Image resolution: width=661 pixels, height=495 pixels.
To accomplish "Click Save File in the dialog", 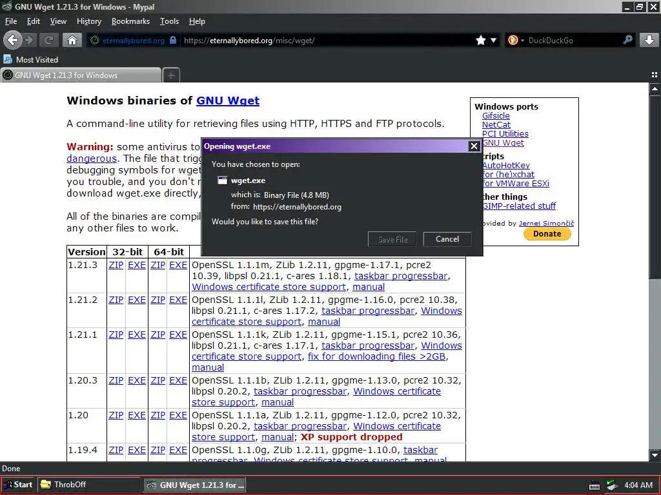I will (392, 239).
